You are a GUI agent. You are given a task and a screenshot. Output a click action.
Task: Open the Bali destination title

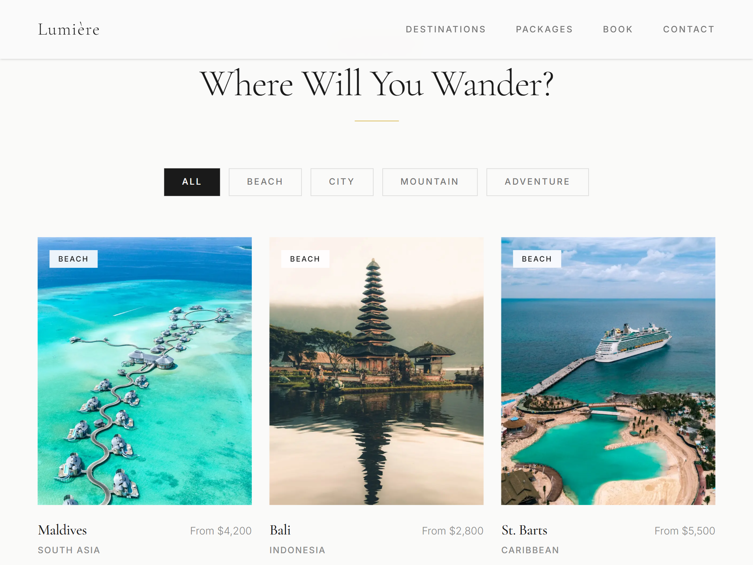[x=280, y=530]
